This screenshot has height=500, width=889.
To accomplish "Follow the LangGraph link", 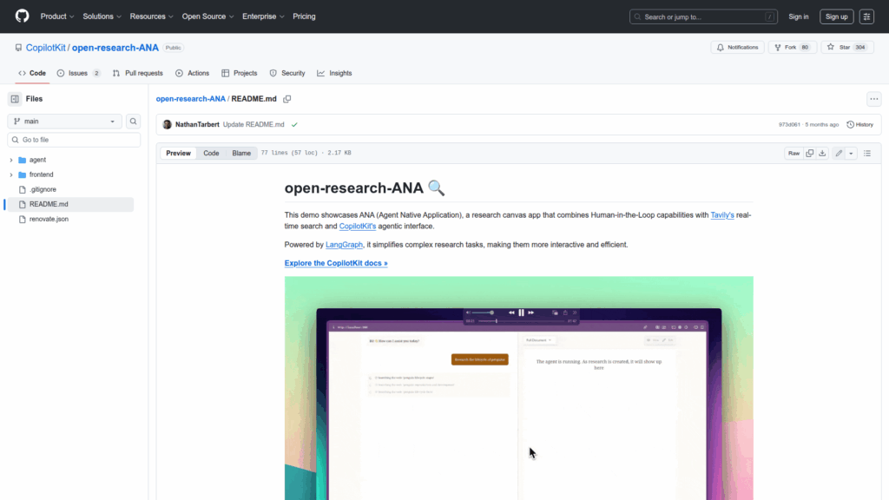I will click(344, 245).
